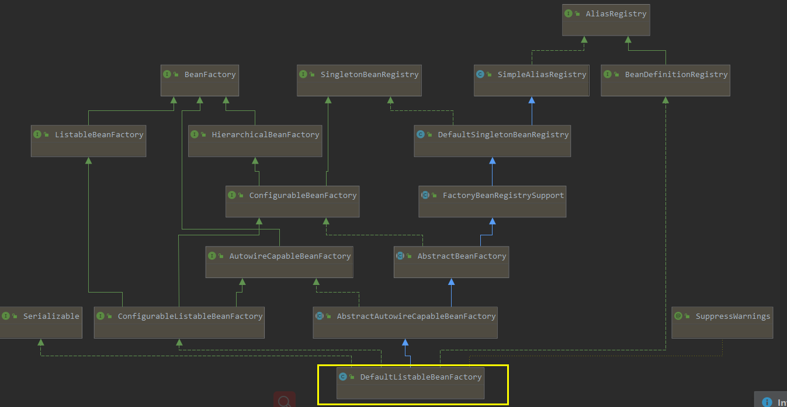Select the SuppressWarnings name label

click(733, 316)
